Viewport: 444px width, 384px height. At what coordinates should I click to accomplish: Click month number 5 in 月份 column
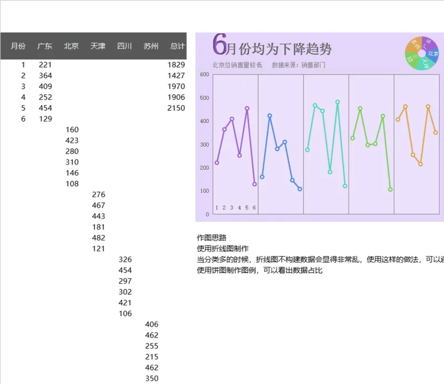23,108
